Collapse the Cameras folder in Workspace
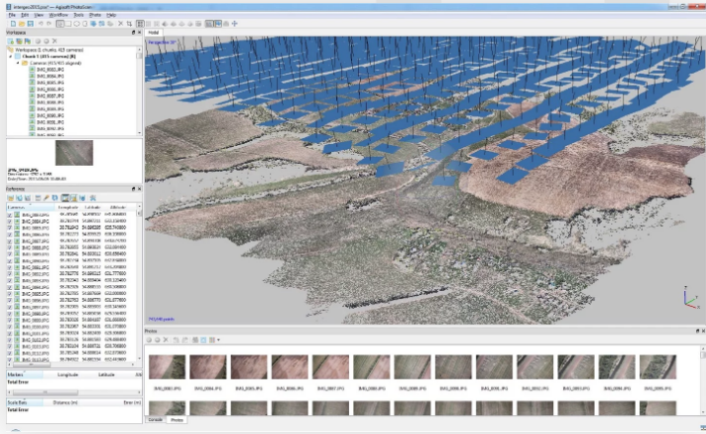 (x=18, y=63)
